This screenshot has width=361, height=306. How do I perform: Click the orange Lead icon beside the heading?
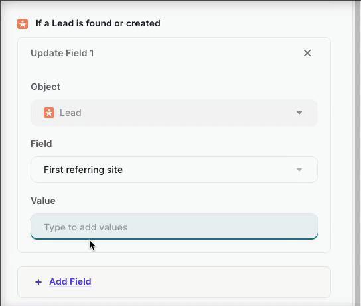pos(23,24)
